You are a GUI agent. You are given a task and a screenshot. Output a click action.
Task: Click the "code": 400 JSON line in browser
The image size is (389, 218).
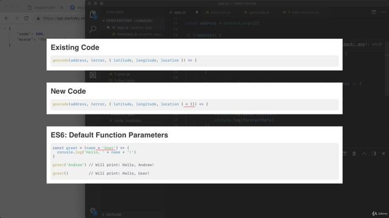pyautogui.click(x=30, y=34)
